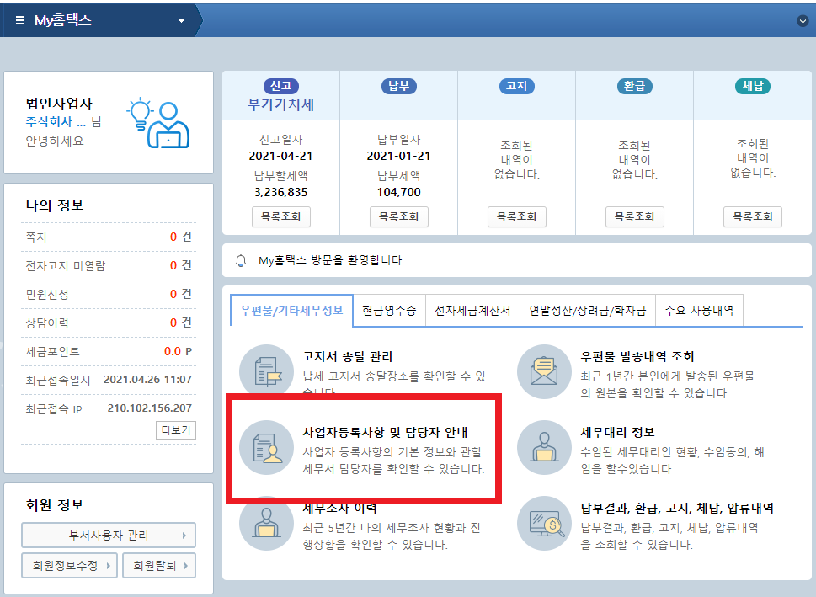The width and height of the screenshot is (816, 597).
Task: Switch to 연말정산/장려금/학자금 tab
Action: [588, 311]
